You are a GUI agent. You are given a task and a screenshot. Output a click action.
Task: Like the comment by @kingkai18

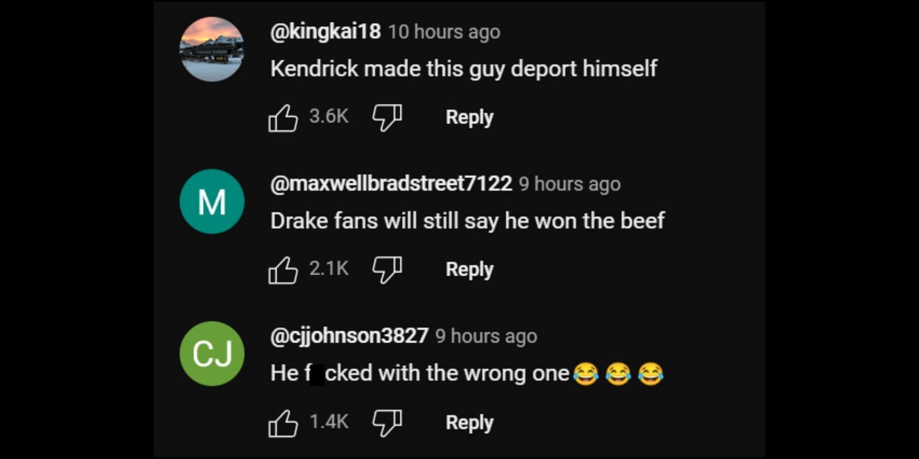pyautogui.click(x=283, y=118)
